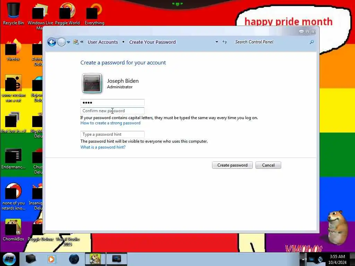Select the Recycle Bin desktop icon

[14, 14]
